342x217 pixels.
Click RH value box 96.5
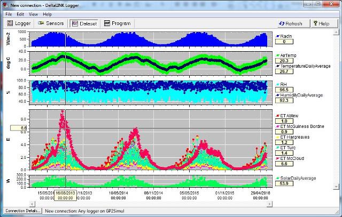(284, 90)
